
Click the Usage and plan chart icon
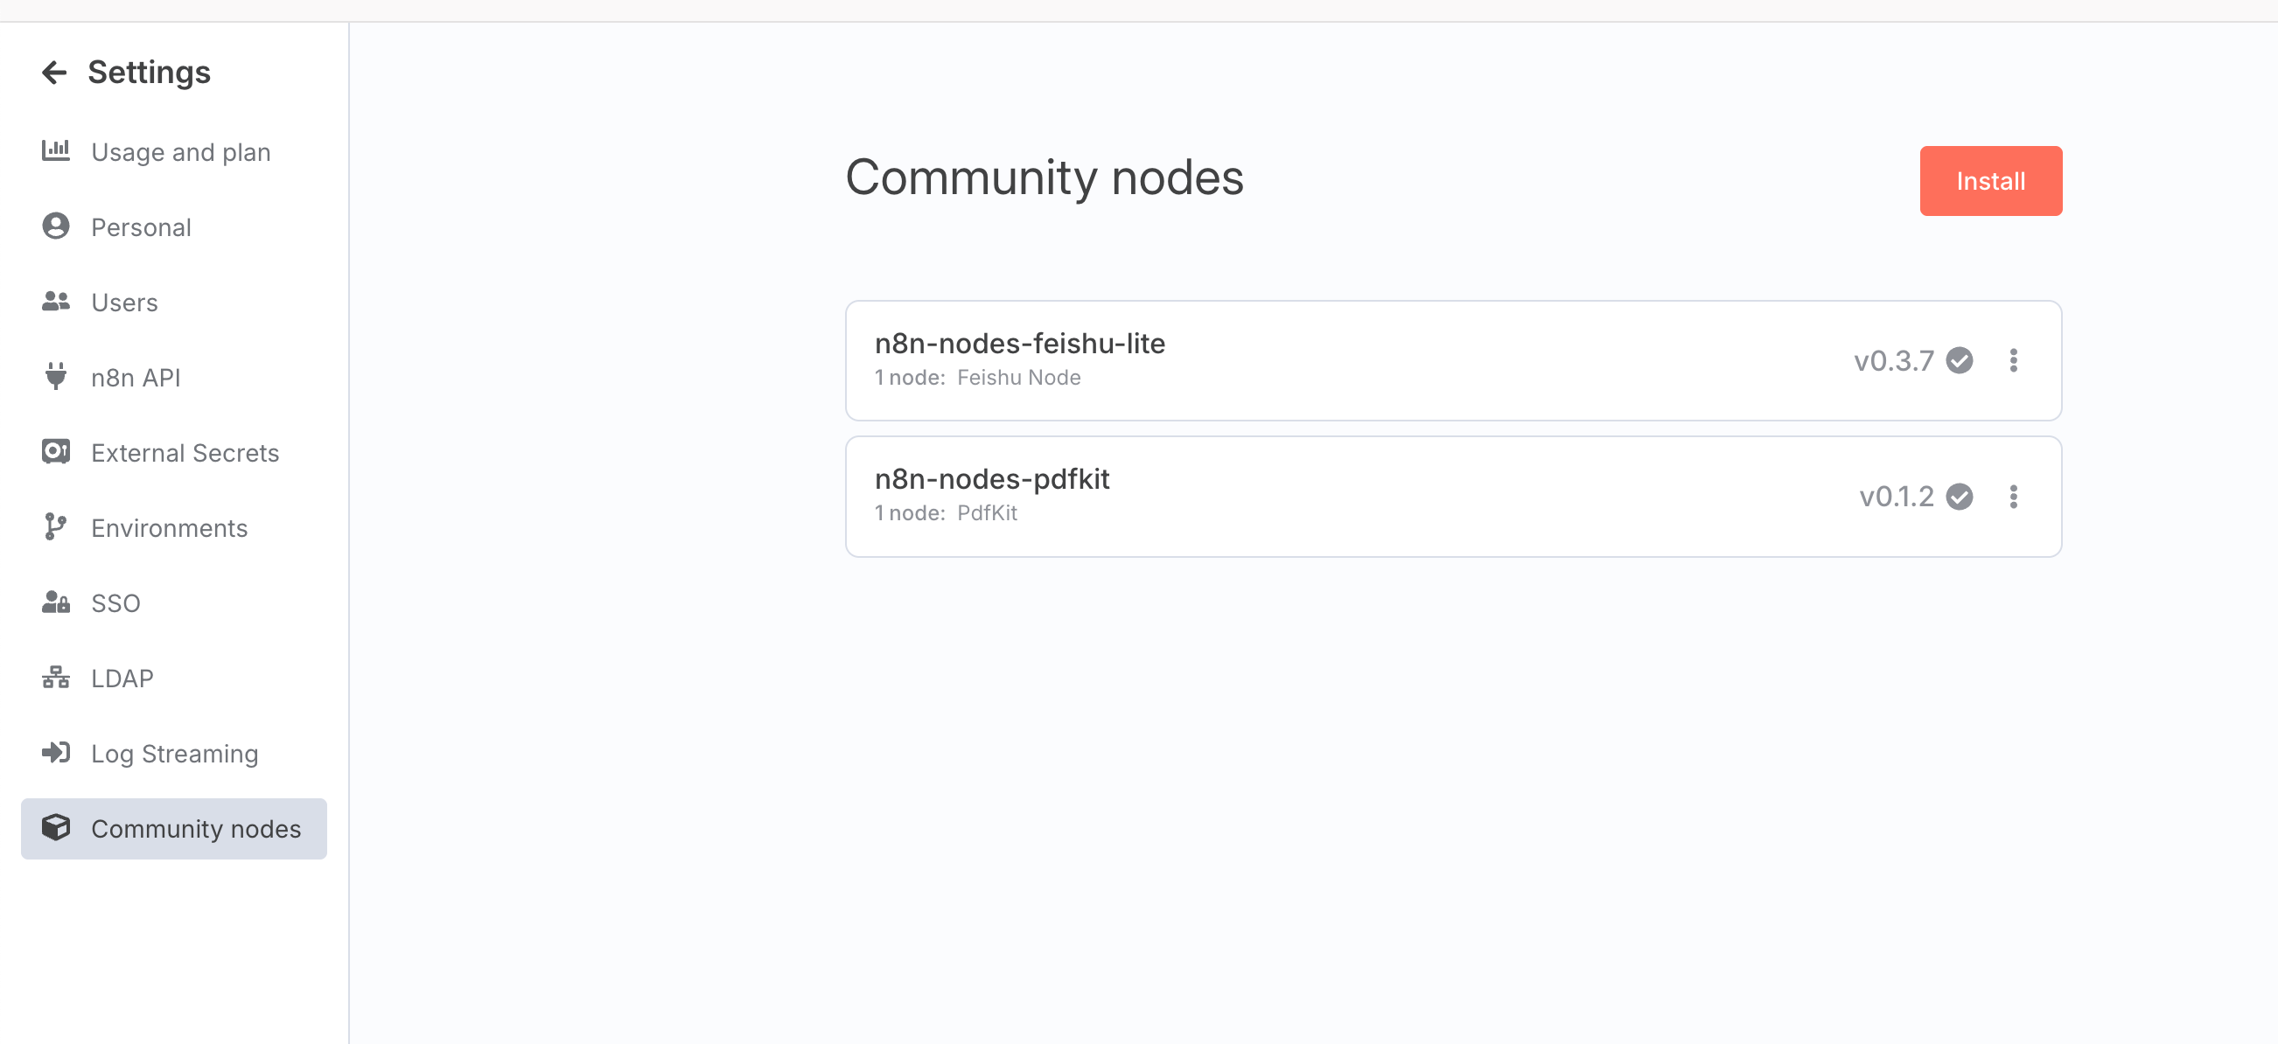[x=56, y=151]
